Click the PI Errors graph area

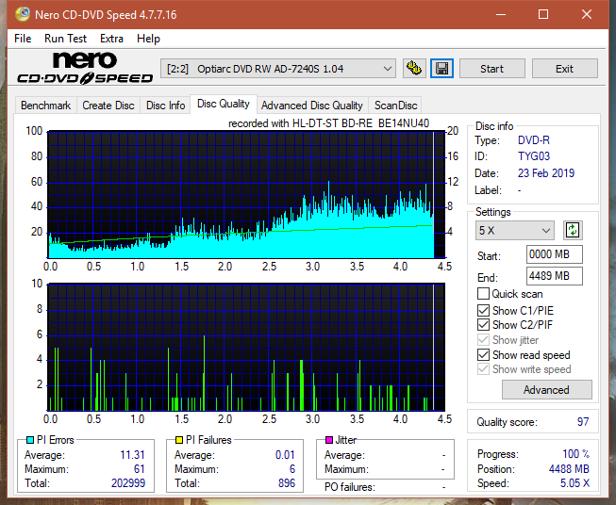246,195
